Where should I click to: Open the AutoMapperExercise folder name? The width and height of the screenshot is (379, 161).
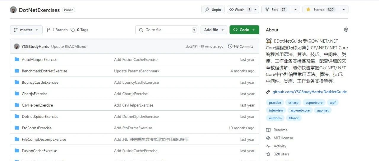(x=39, y=59)
